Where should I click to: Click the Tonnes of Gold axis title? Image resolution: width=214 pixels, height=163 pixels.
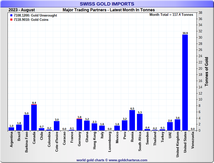(206, 71)
